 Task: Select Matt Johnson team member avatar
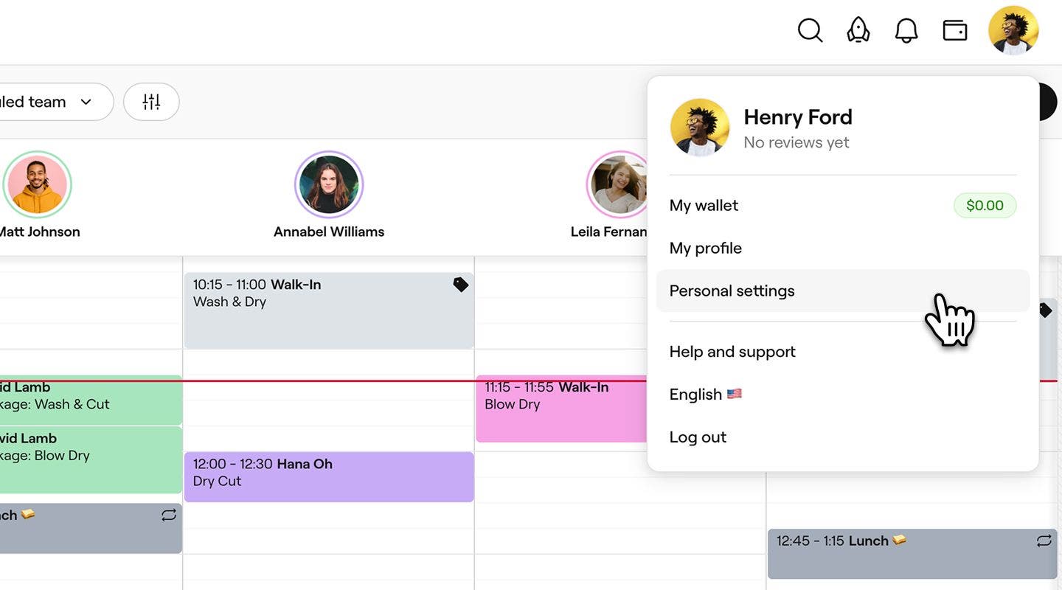pyautogui.click(x=37, y=184)
